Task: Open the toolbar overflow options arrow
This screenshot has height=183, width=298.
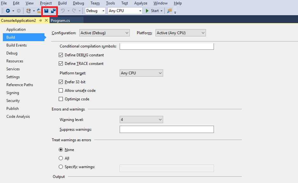Action: [x=175, y=13]
